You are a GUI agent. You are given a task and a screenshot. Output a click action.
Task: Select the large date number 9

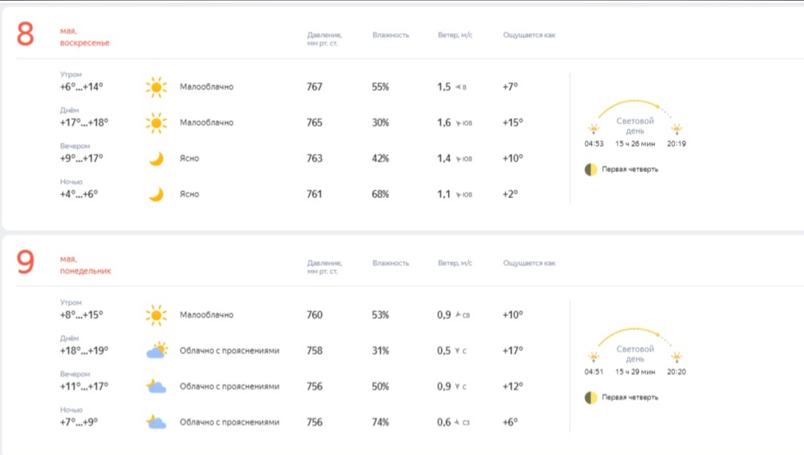pos(25,263)
